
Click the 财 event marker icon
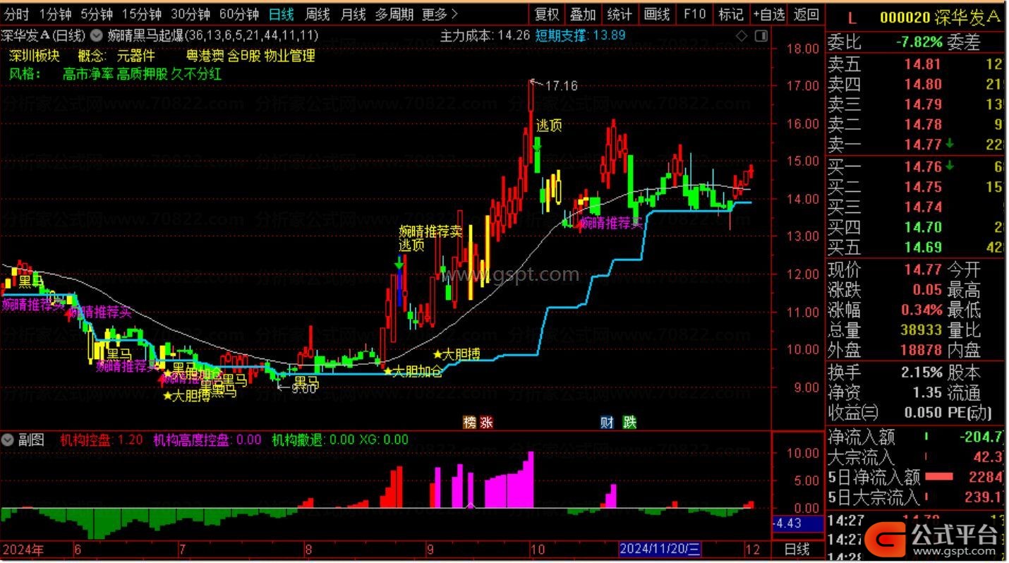pyautogui.click(x=607, y=423)
